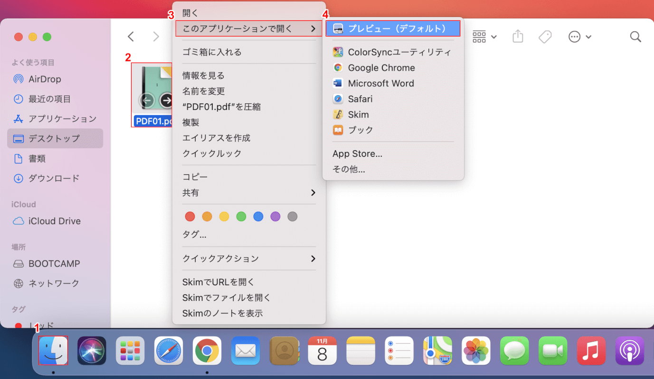Choose タグ... in context menu
This screenshot has height=379, width=654.
(249, 235)
